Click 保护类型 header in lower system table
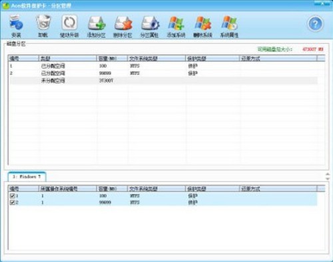 (212, 189)
